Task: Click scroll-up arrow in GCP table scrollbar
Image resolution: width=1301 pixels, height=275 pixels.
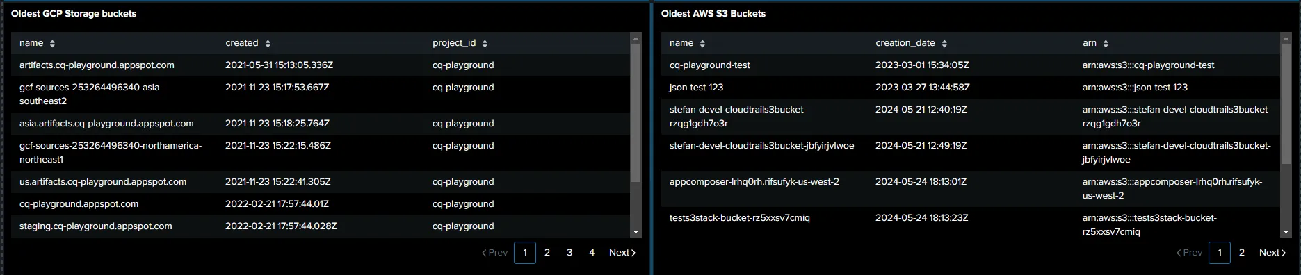Action: pyautogui.click(x=636, y=37)
